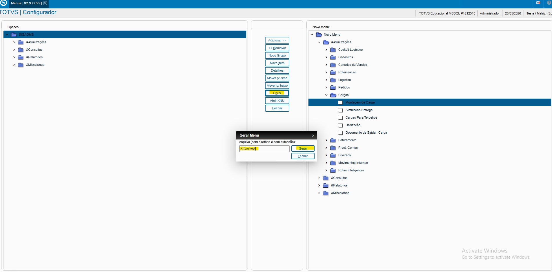The image size is (552, 272).
Task: Click the date 28/05/2026 in the header
Action: 513,13
